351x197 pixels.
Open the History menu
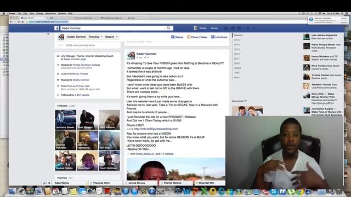click(x=39, y=14)
